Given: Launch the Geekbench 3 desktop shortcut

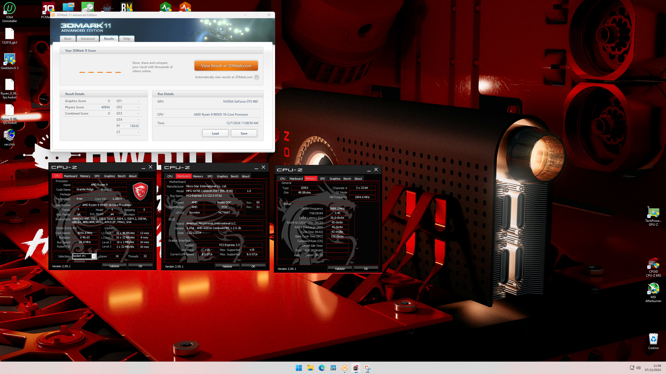Looking at the screenshot, I should [x=10, y=61].
